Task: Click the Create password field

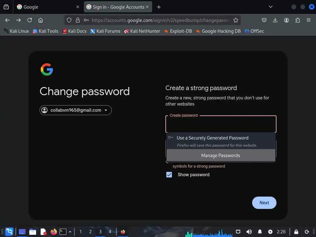Action: pyautogui.click(x=221, y=124)
